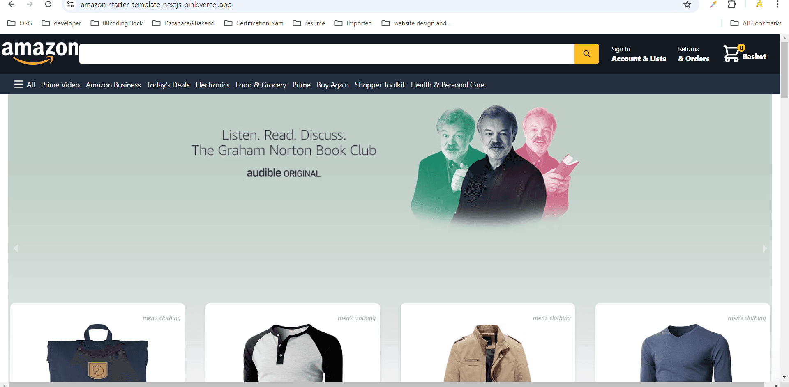Viewport: 789px width, 387px height.
Task: Select the eyedropper icon in the toolbar
Action: click(713, 5)
